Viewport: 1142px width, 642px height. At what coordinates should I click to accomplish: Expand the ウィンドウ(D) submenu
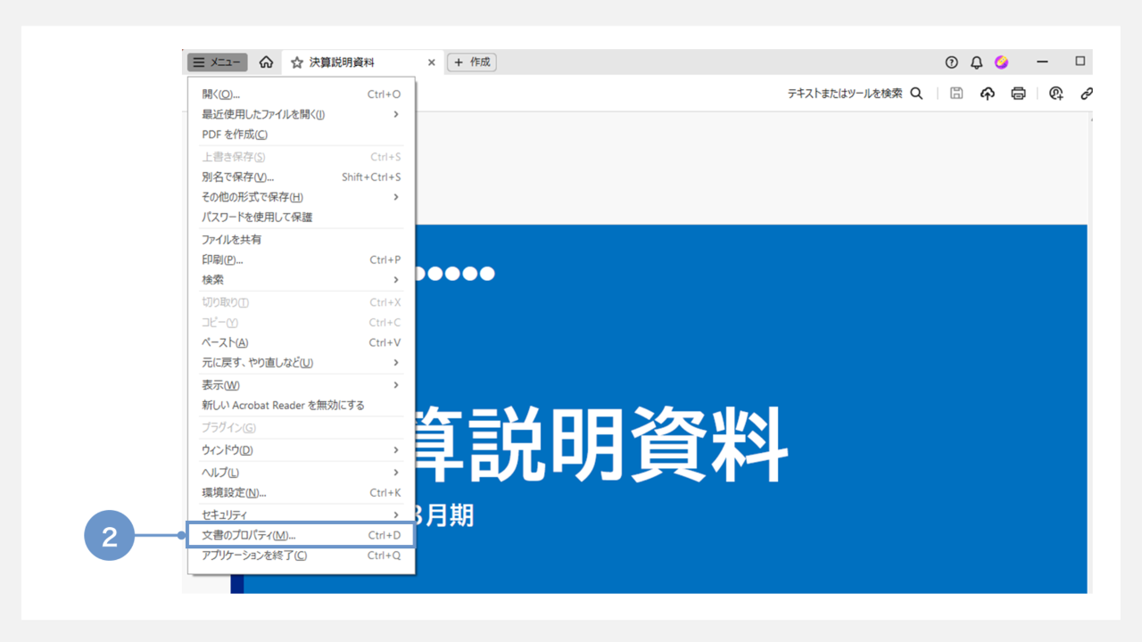(x=302, y=450)
